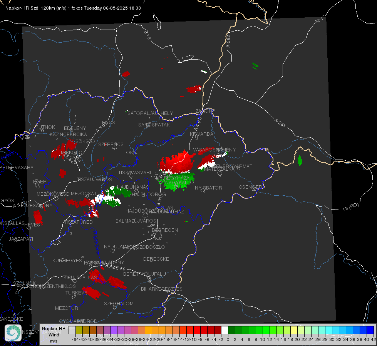Click the light gray first legend swatch
377x346 pixels.
click(x=72, y=330)
